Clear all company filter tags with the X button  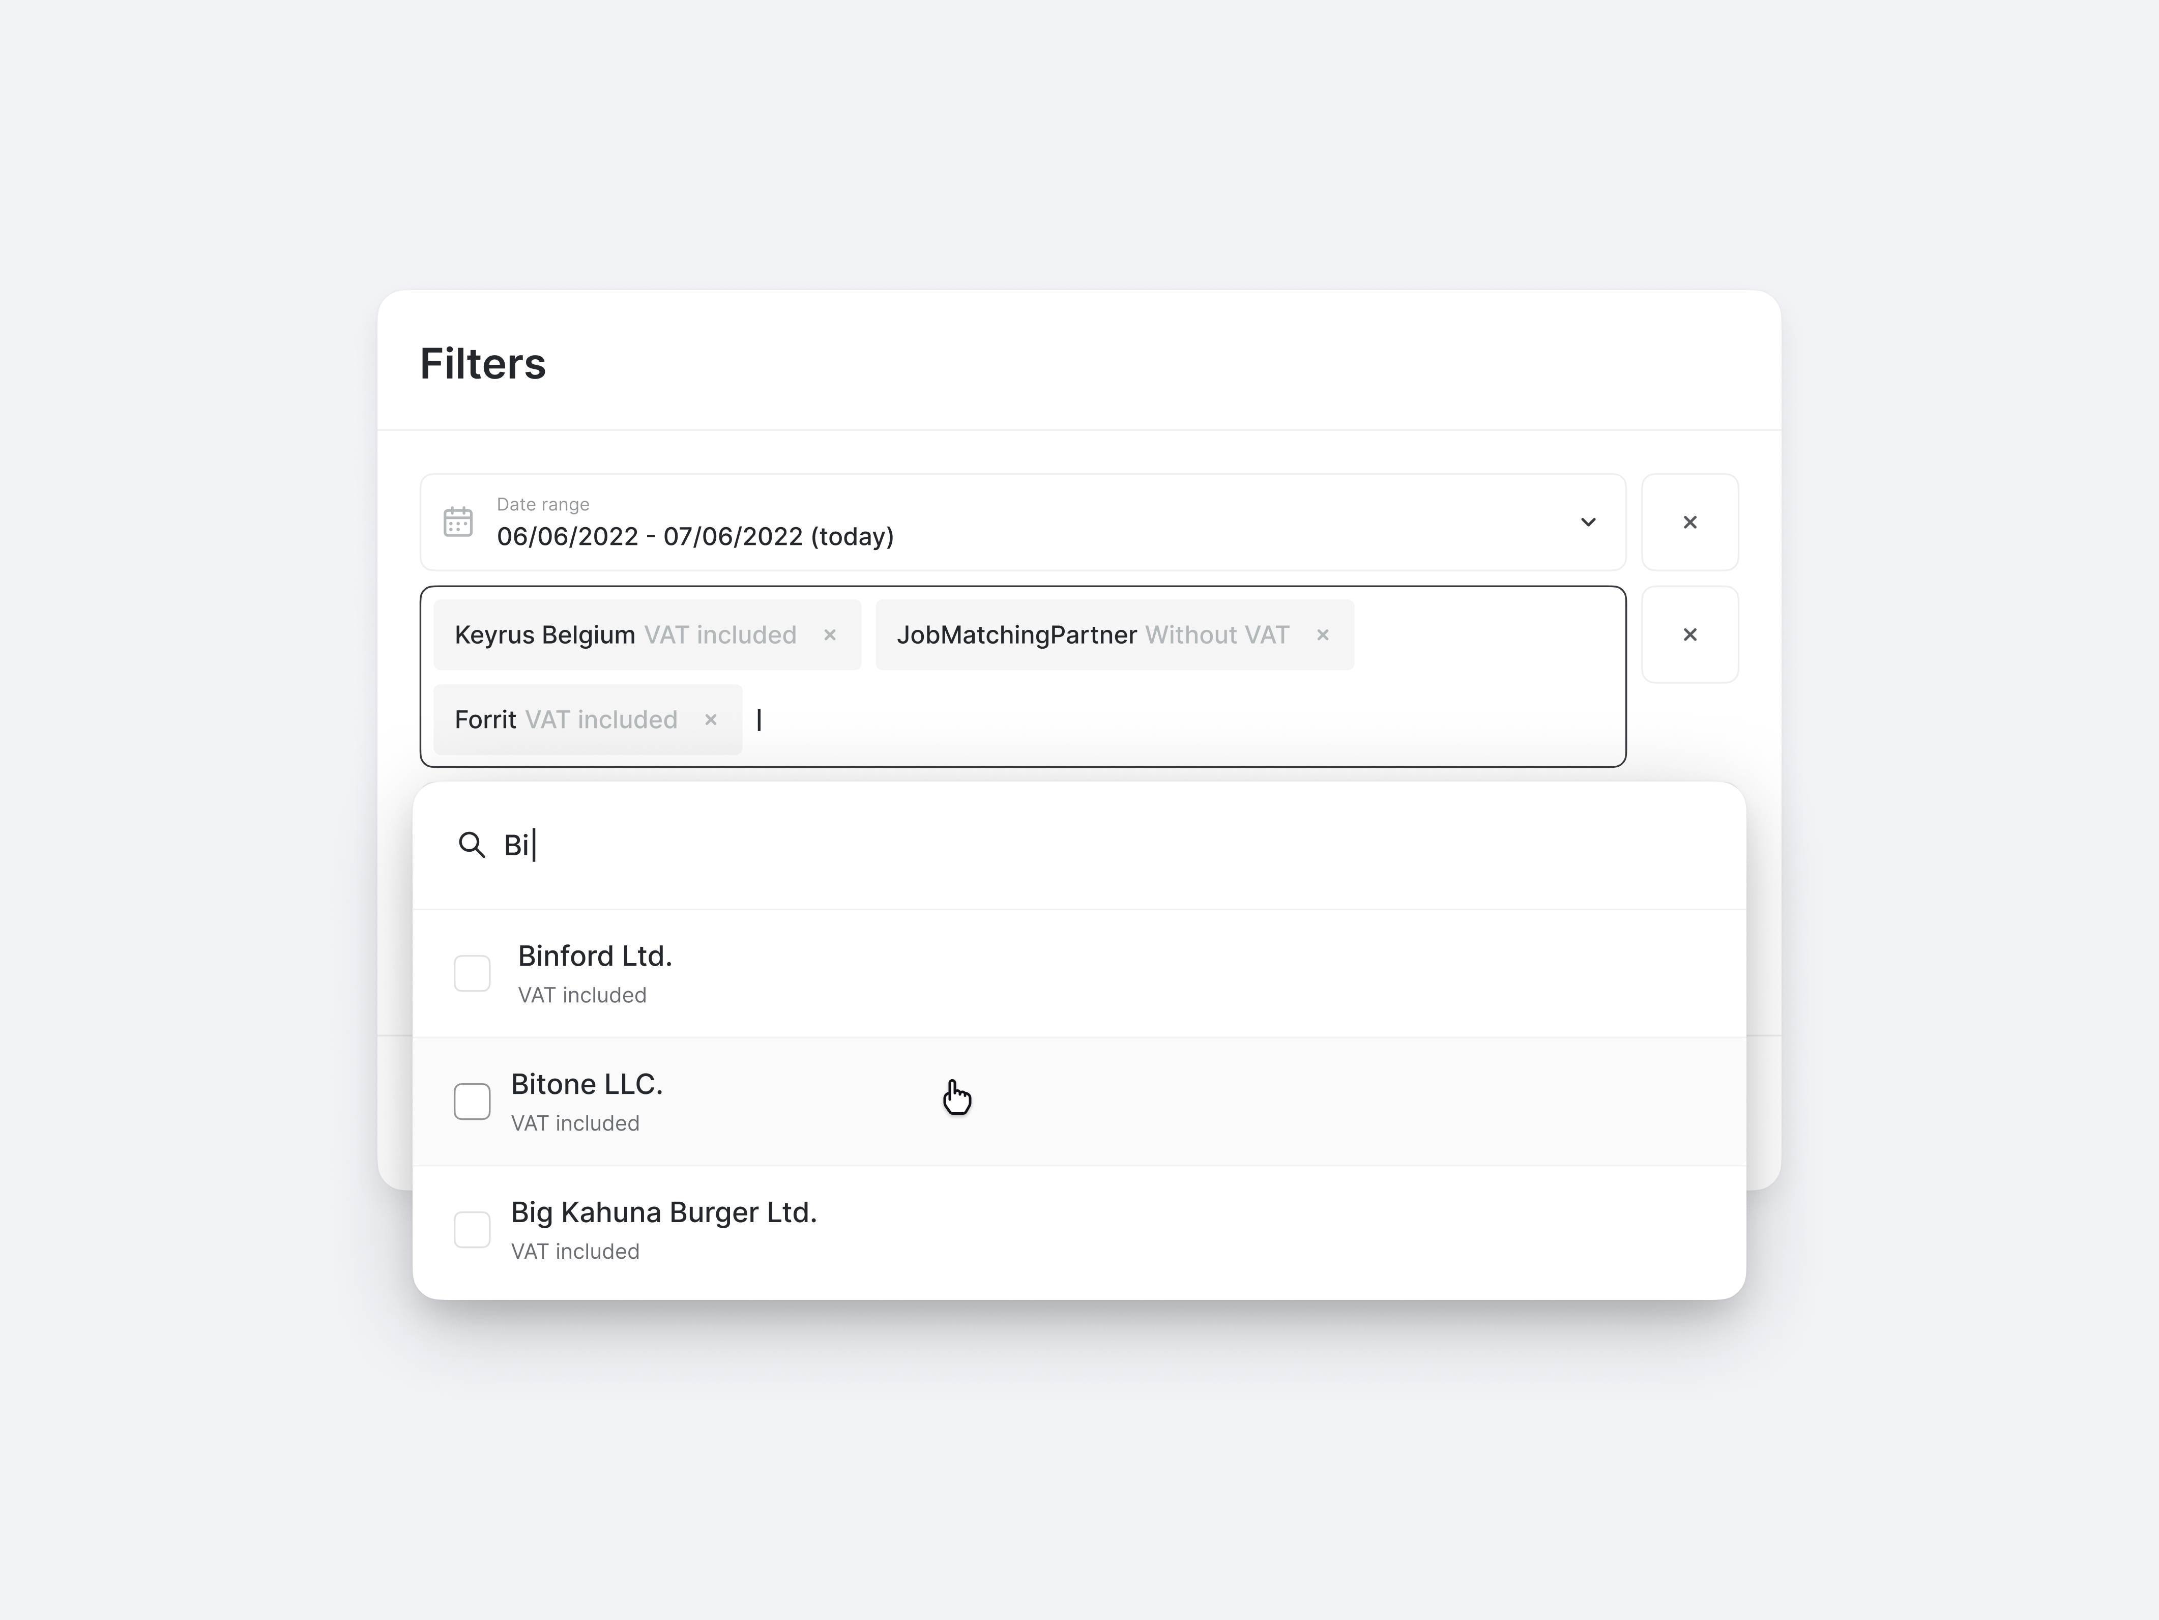pyautogui.click(x=1689, y=634)
